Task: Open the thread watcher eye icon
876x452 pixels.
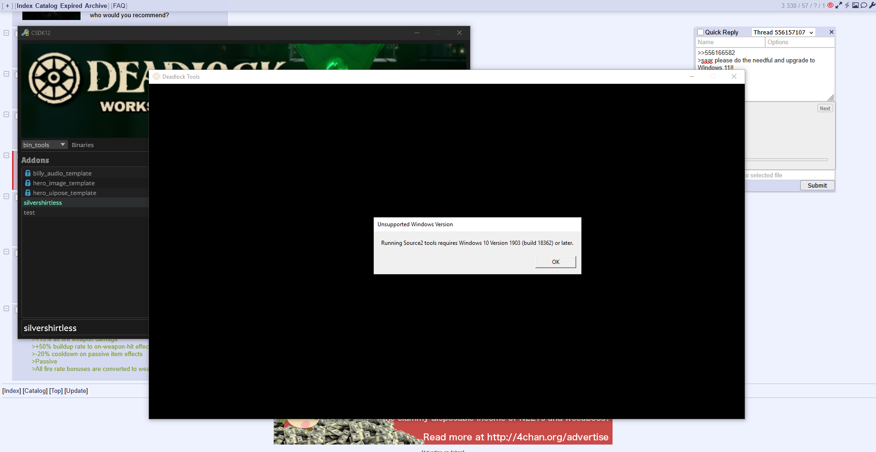Action: tap(830, 6)
